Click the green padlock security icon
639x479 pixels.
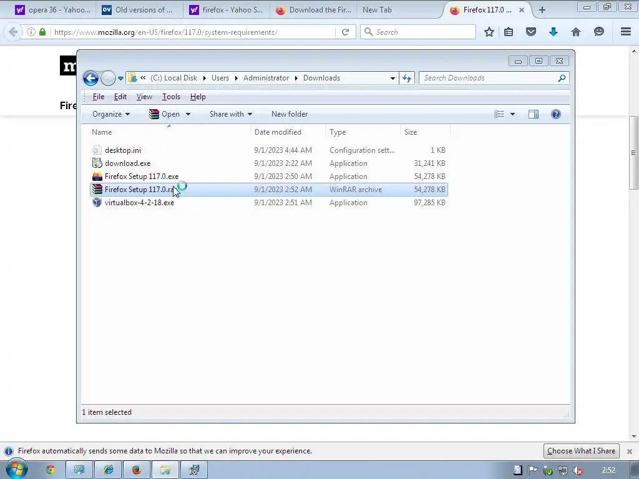pyautogui.click(x=42, y=32)
